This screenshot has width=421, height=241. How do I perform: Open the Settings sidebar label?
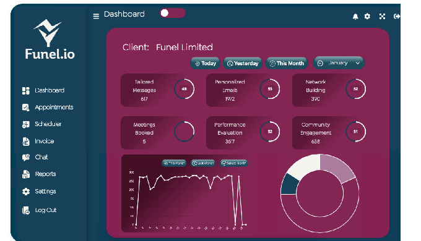click(x=45, y=192)
